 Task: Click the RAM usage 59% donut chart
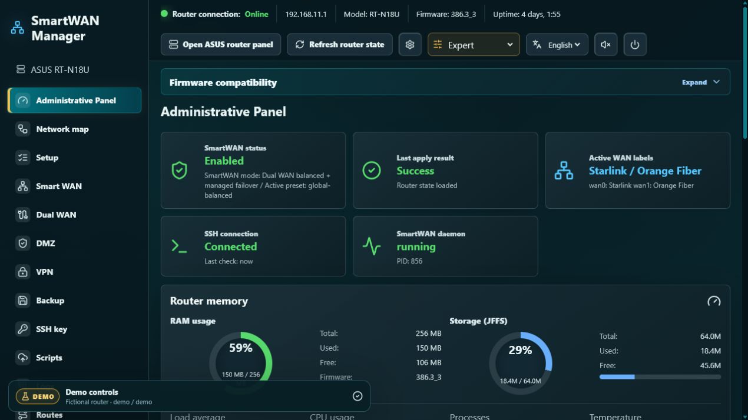coord(241,362)
